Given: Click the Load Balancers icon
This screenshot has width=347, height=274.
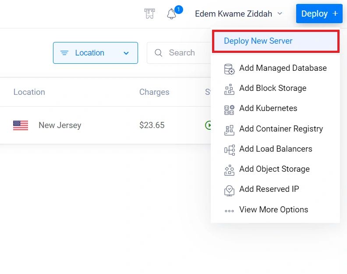Looking at the screenshot, I should pos(229,149).
